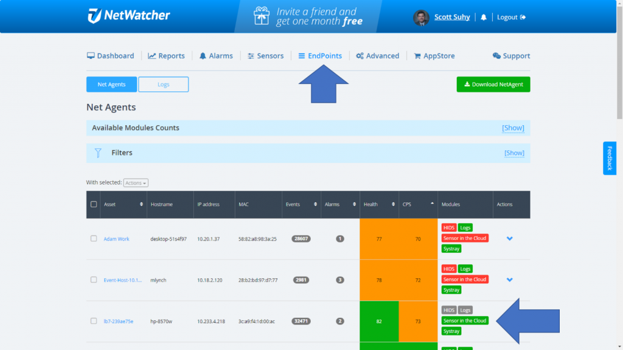Click the green Health indicator for hp-8570w
Viewport: 623px width, 350px height.
[x=378, y=321]
